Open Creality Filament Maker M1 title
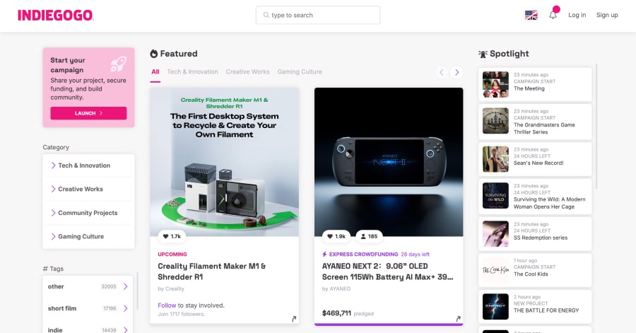Viewport: 636px width, 333px height. 212,271
